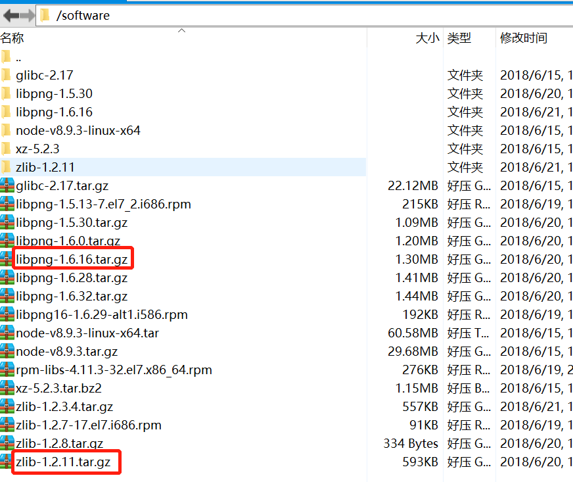Click the libpng-1.5.30 folder icon
The height and width of the screenshot is (482, 573).
[x=6, y=93]
